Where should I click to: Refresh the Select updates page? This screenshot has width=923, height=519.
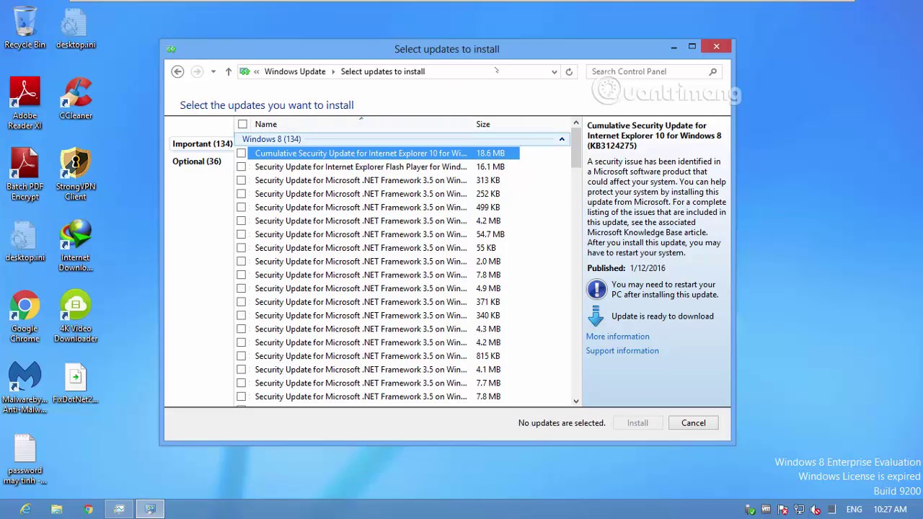(569, 71)
